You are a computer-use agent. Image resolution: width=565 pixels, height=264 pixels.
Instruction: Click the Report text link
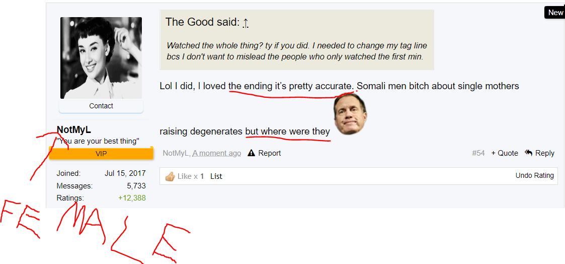pos(270,153)
